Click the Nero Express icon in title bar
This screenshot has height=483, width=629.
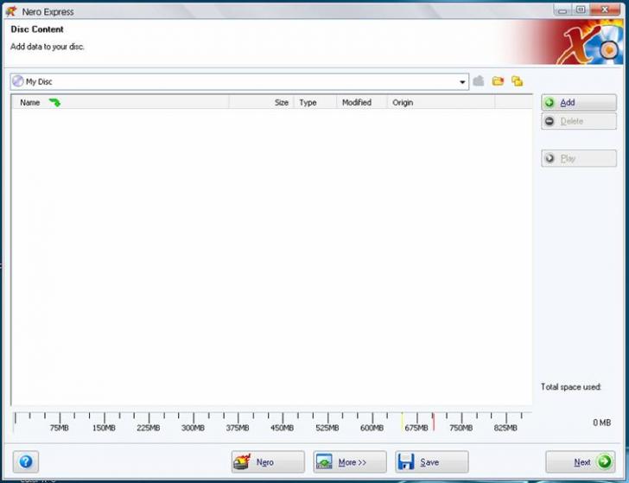(x=10, y=11)
